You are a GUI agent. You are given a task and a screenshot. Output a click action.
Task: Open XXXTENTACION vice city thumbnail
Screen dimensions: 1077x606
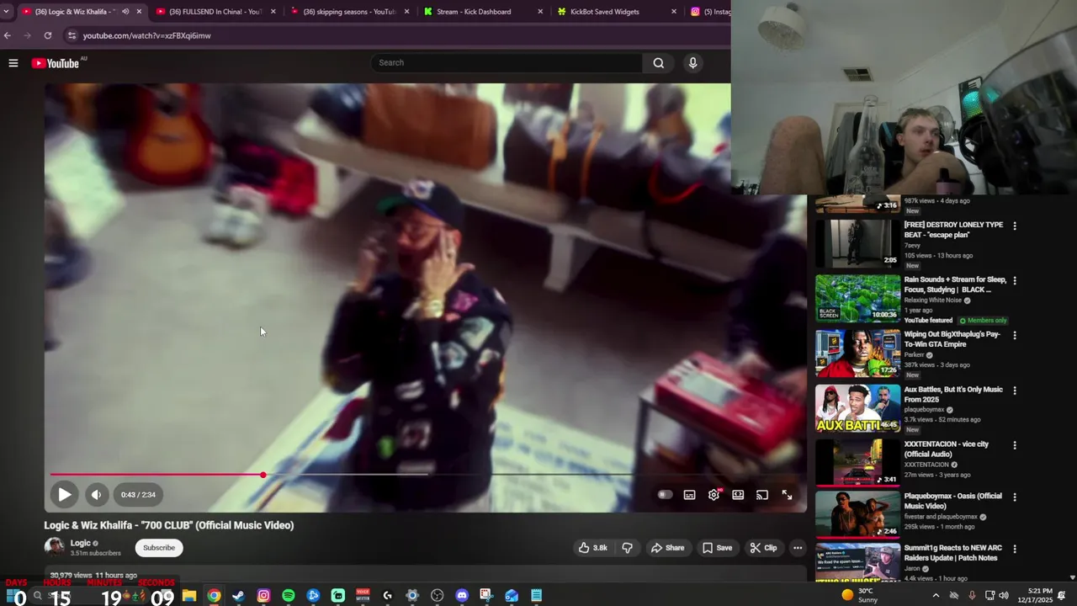857,462
